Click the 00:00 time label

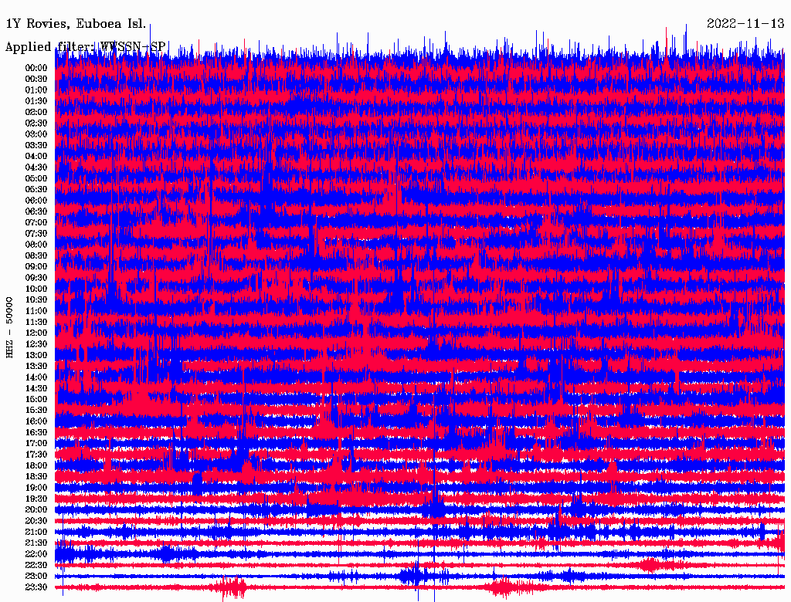(x=36, y=68)
